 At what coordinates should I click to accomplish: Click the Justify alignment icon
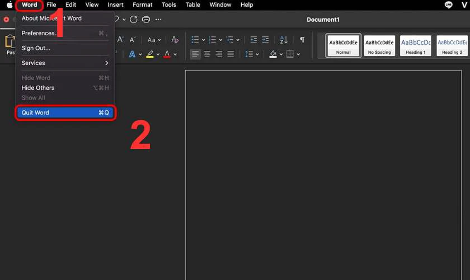click(231, 54)
